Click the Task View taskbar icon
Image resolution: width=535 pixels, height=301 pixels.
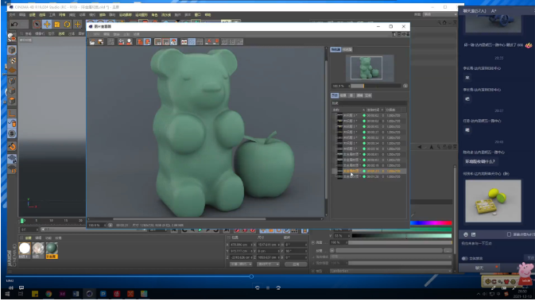(x=21, y=294)
